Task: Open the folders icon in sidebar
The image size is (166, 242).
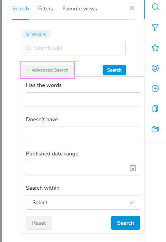Action: [x=155, y=129]
